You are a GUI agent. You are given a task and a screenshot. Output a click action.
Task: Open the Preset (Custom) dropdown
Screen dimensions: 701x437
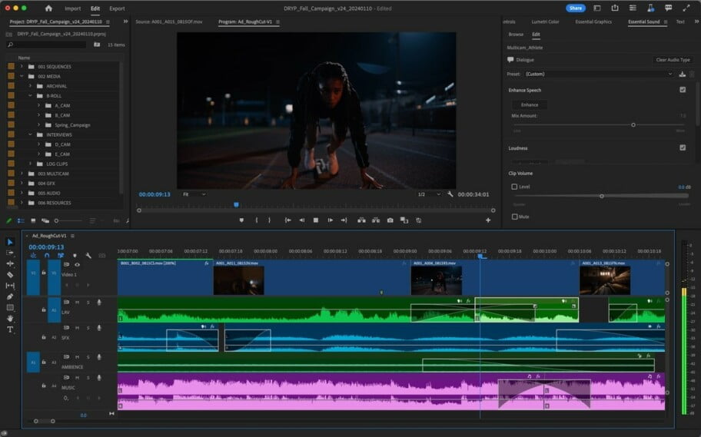[x=599, y=74]
